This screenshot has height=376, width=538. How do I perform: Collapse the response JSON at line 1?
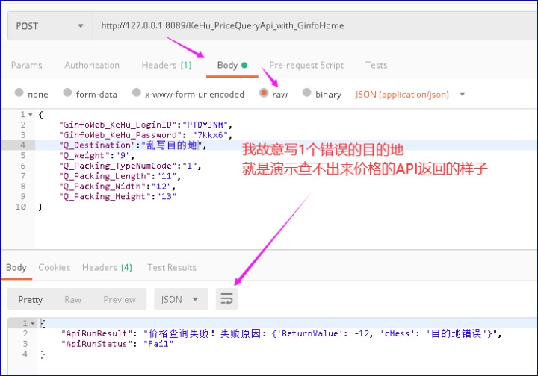[33, 323]
